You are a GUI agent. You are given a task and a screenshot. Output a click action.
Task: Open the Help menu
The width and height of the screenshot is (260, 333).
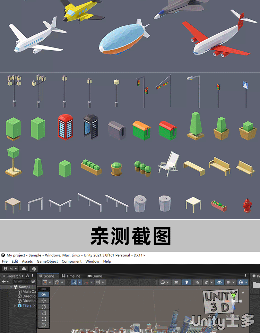tap(107, 261)
